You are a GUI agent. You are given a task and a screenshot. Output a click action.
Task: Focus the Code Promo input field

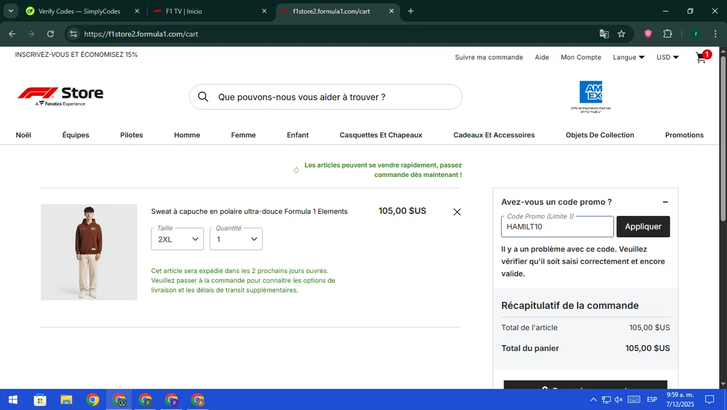coord(557,227)
